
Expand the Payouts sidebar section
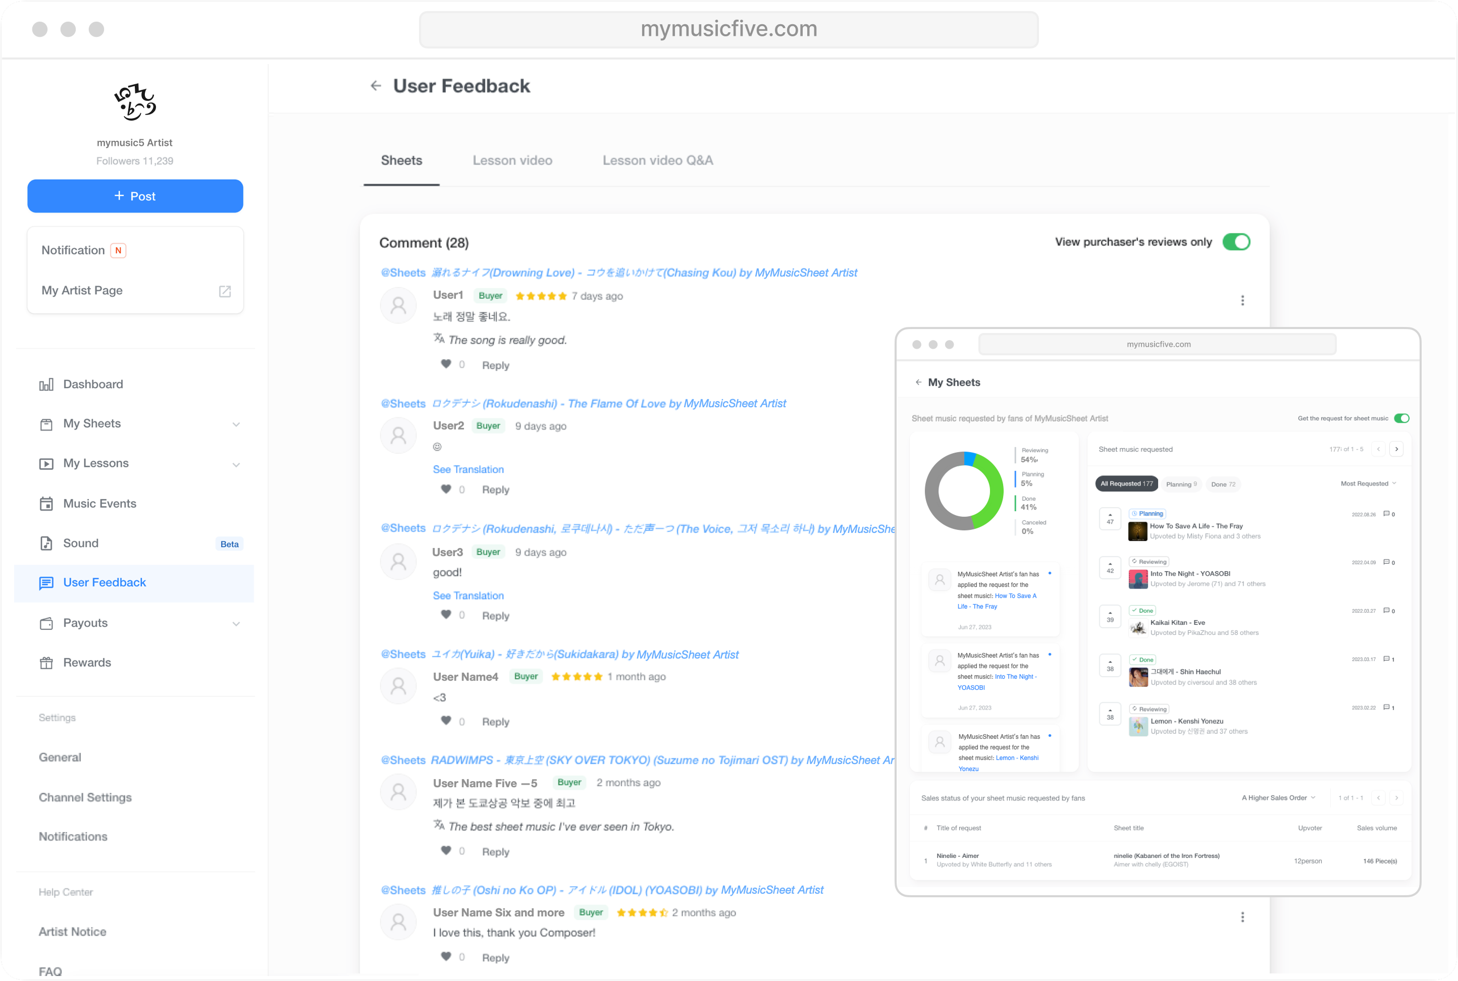(236, 624)
